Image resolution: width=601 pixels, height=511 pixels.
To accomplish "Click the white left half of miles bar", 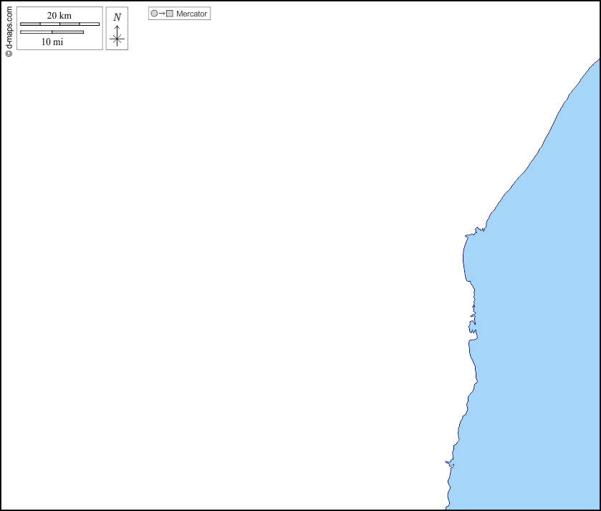I will tap(36, 32).
